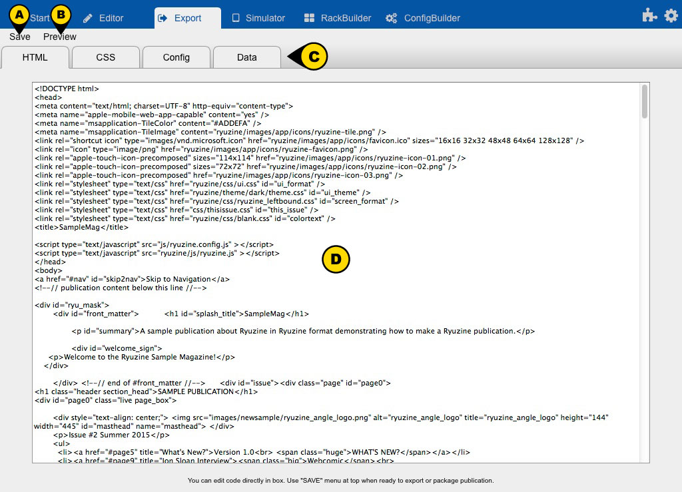Open settings with the top-right gear icon

click(671, 15)
